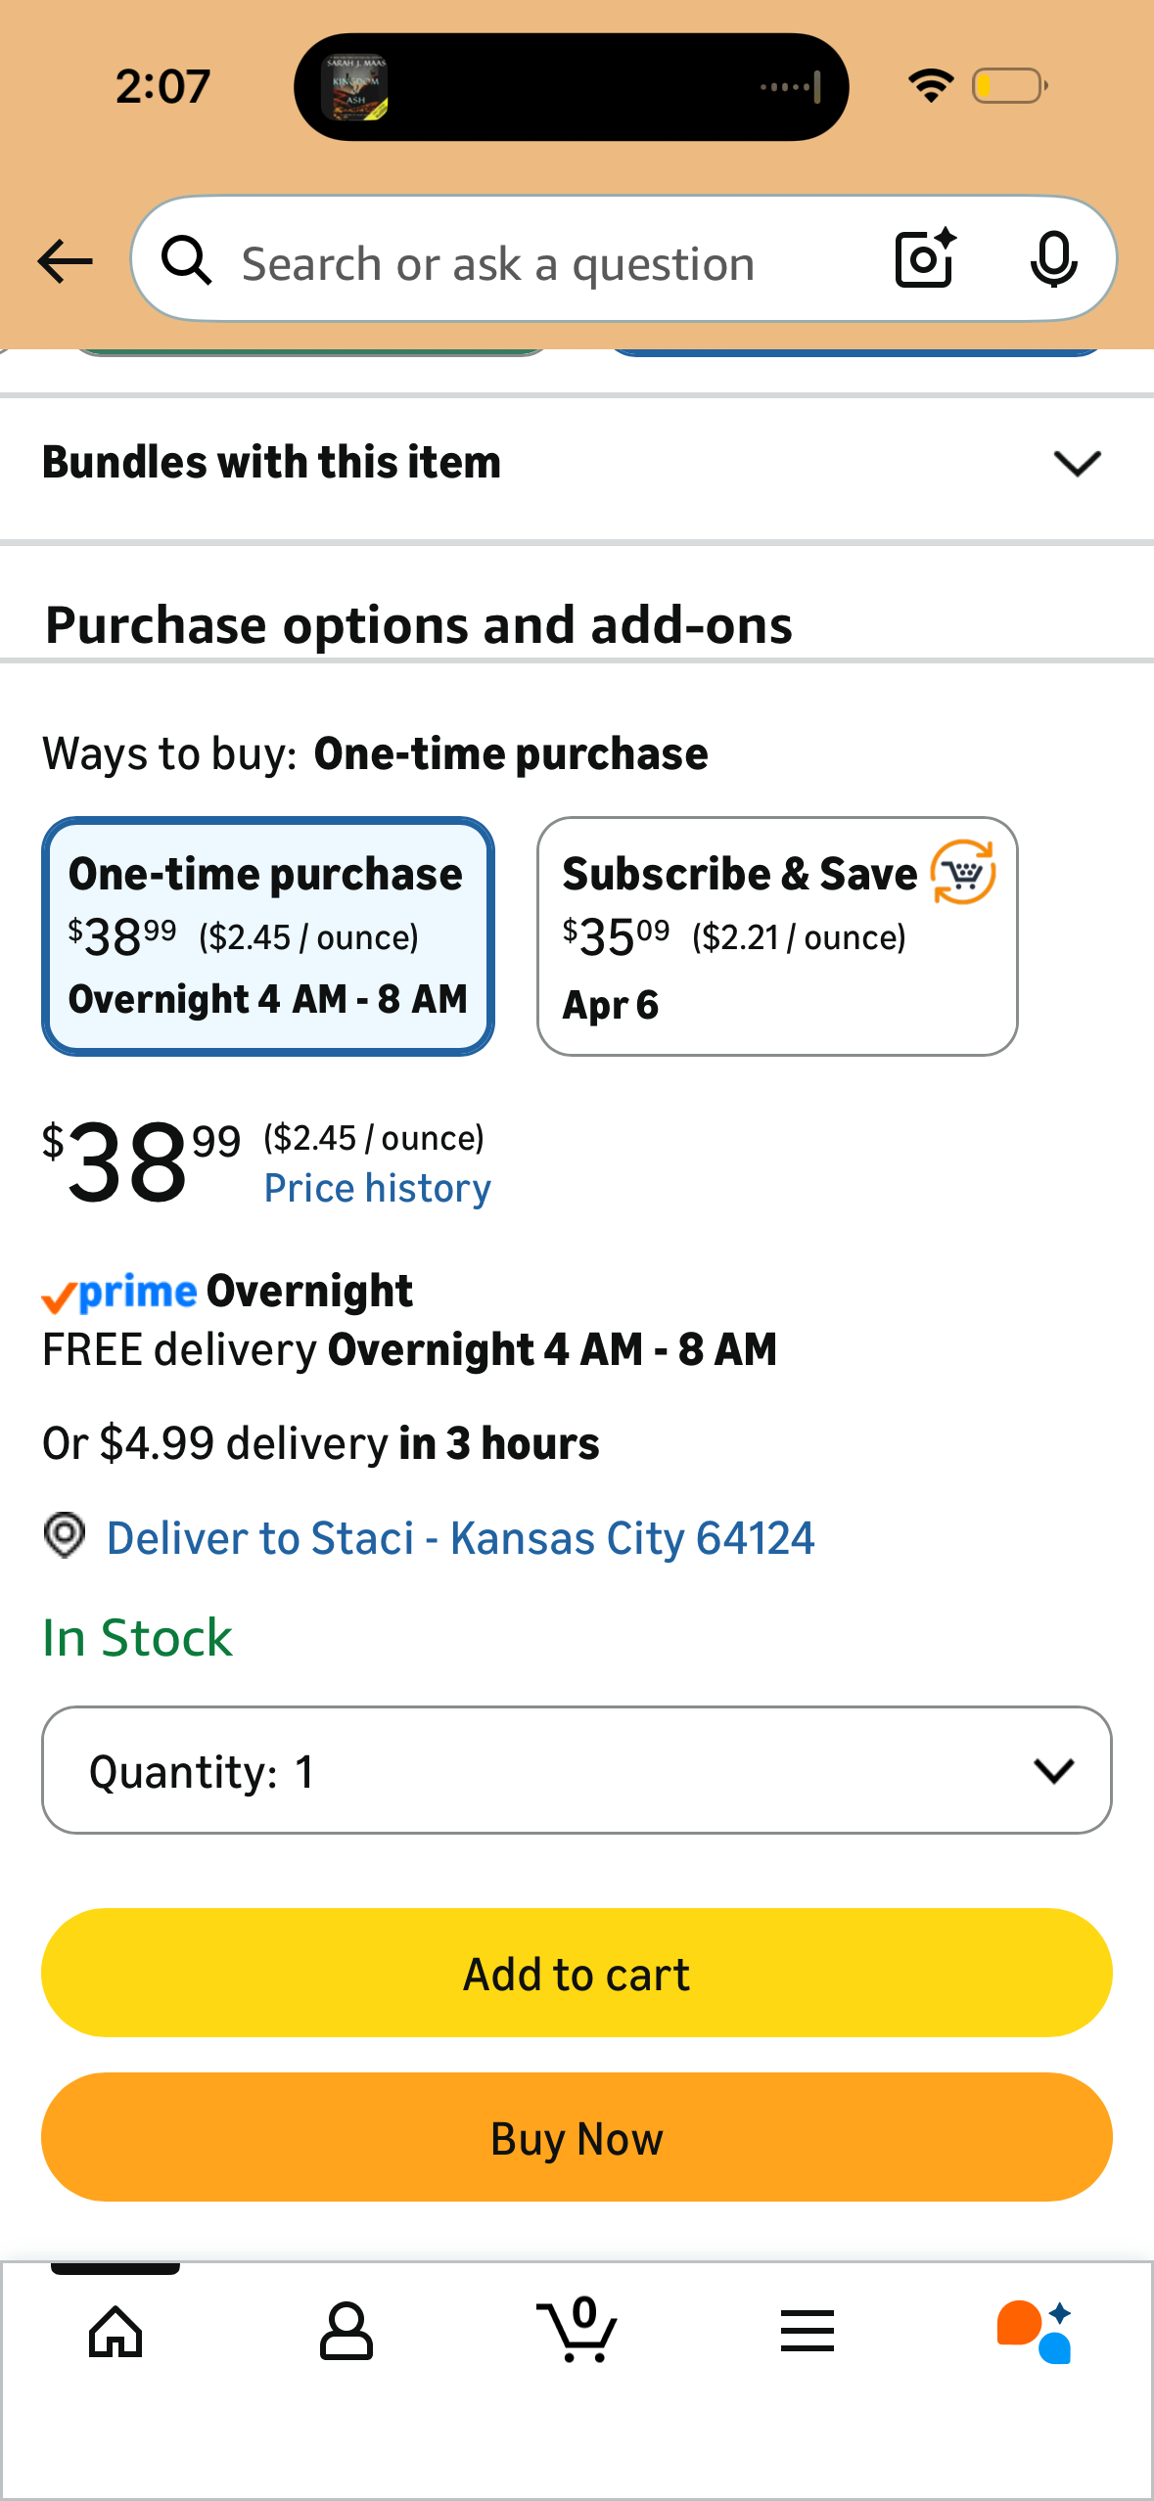Tap the now-playing audiobook thumbnail
This screenshot has width=1154, height=2501.
click(355, 87)
